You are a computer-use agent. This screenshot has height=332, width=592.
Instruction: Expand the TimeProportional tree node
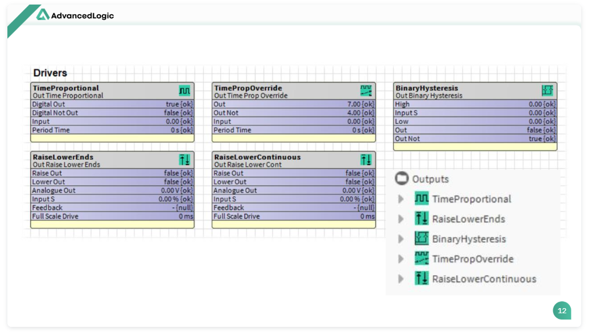[401, 199]
